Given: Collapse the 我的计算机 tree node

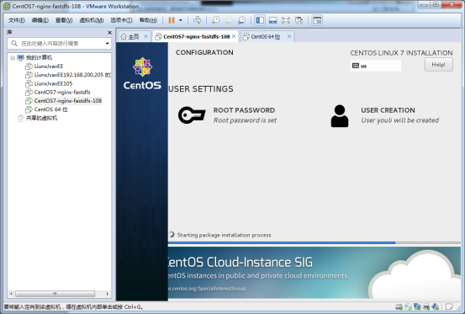Looking at the screenshot, I should (x=13, y=57).
